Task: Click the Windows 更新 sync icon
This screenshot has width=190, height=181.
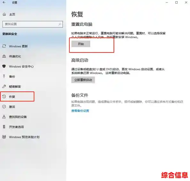Action: (4, 46)
